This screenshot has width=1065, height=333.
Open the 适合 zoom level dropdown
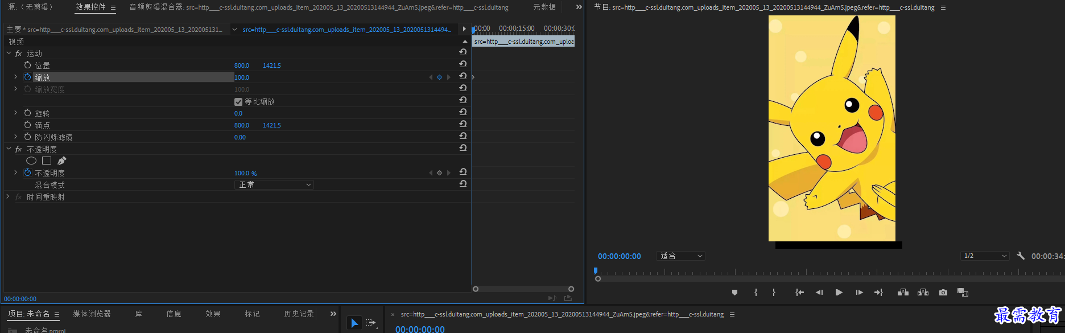click(x=681, y=256)
